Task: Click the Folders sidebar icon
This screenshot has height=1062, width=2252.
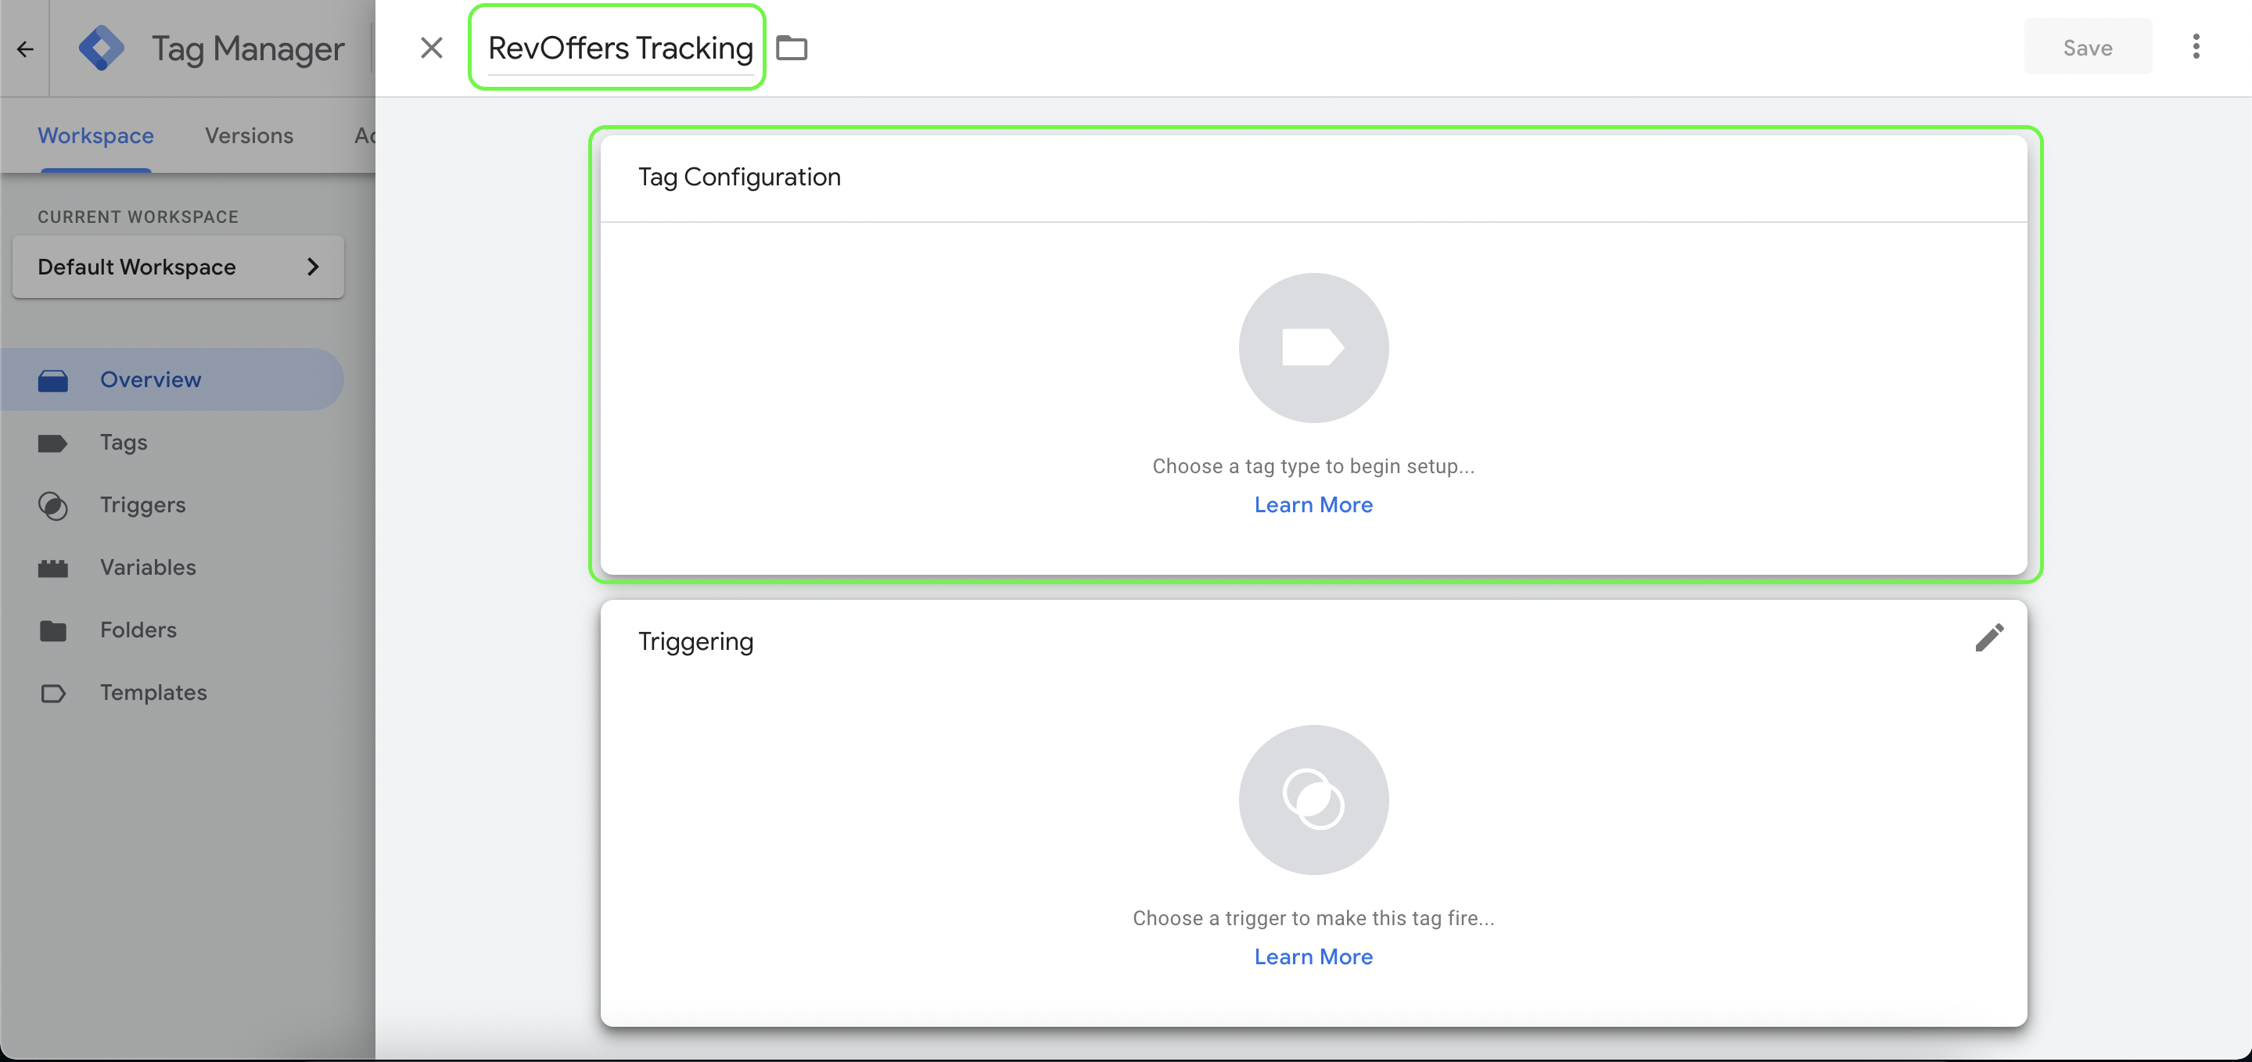Action: (x=53, y=631)
